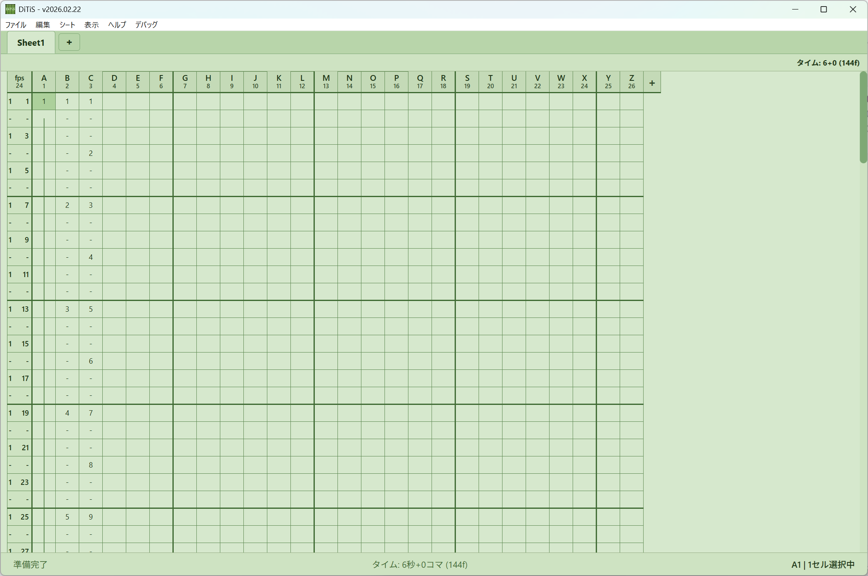The width and height of the screenshot is (868, 576).
Task: Click the DiTiS app icon in title bar
Action: [x=10, y=9]
